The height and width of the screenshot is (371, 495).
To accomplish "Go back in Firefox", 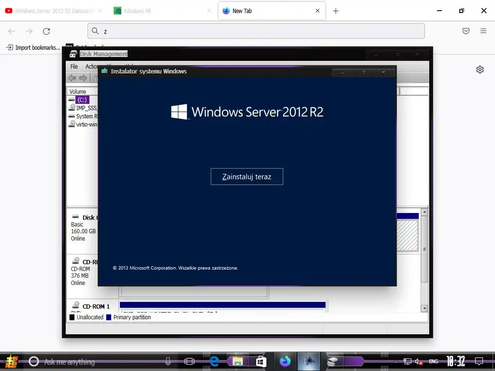I will [12, 31].
